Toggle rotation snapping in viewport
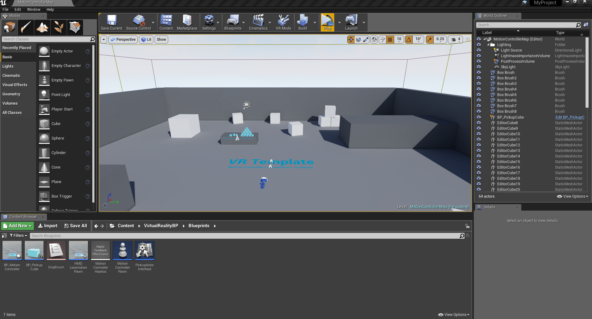Image resolution: width=592 pixels, height=319 pixels. (409, 40)
